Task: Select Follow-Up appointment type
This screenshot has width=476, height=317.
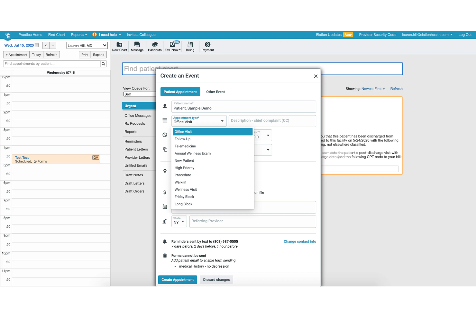Action: 212,139
